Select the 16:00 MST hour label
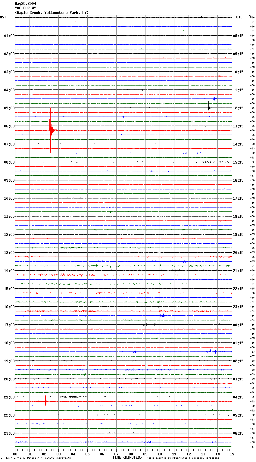Viewport: 256px width, 462px height. [x=9, y=307]
